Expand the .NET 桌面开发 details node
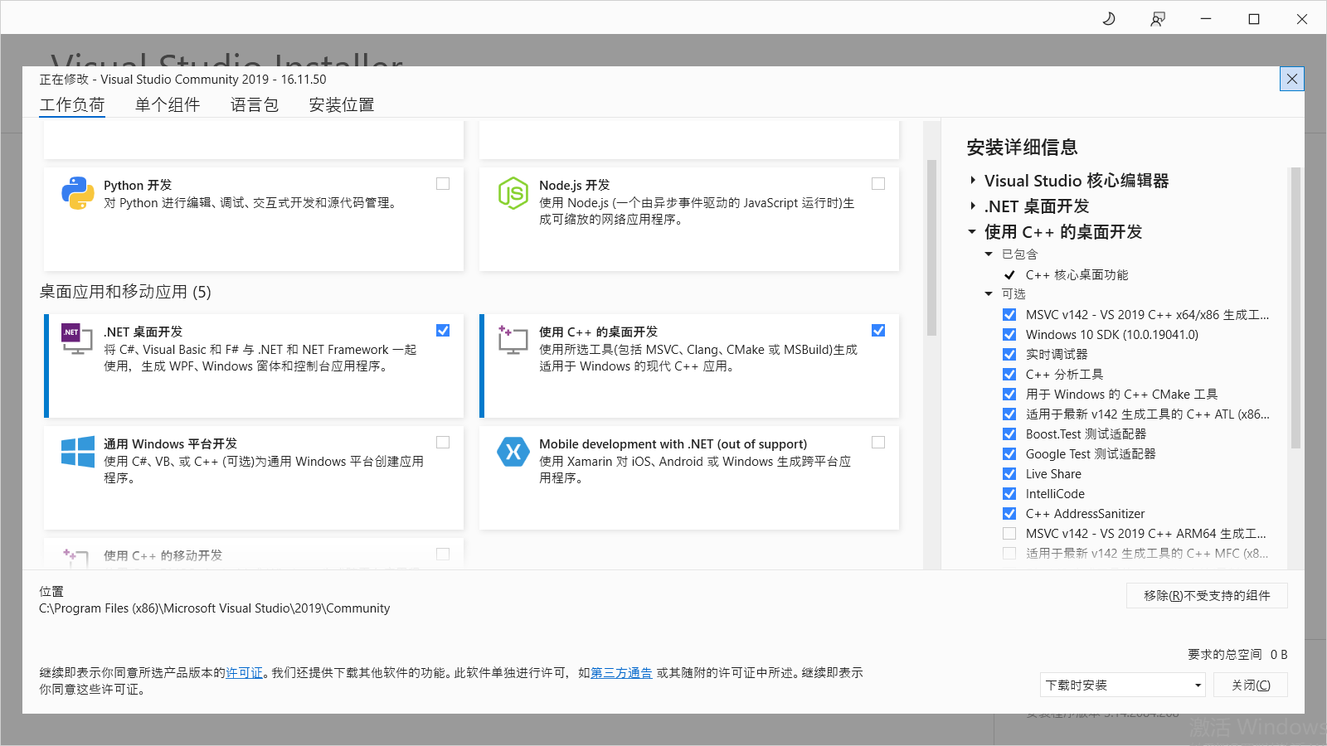The width and height of the screenshot is (1327, 746). coord(973,206)
